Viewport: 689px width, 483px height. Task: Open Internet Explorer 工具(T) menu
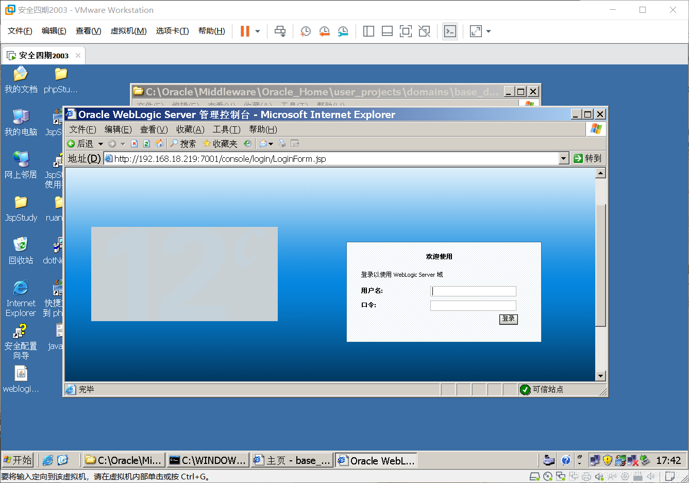click(x=227, y=129)
